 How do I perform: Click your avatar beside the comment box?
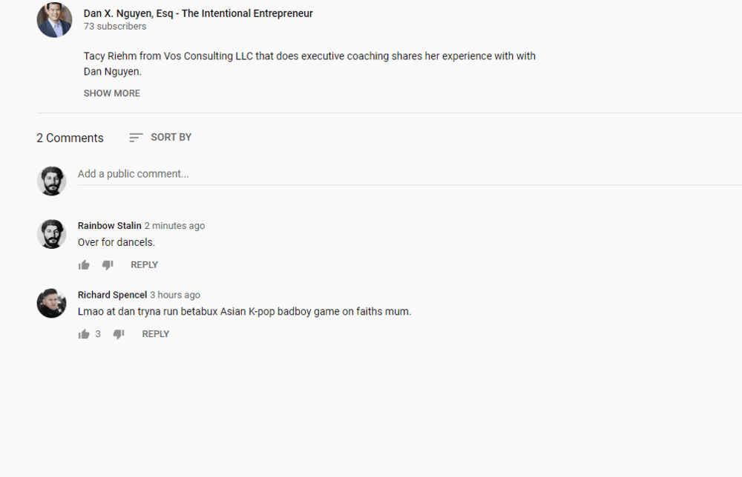(x=52, y=181)
